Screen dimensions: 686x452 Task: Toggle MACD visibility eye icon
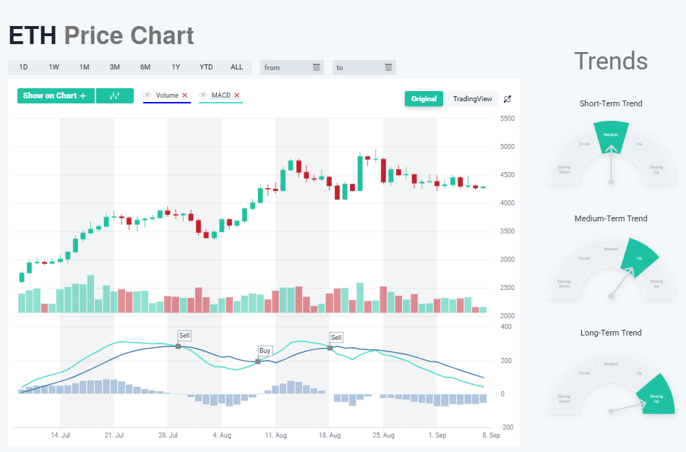point(203,95)
